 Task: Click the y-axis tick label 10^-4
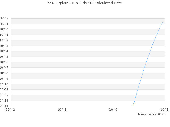click(x=4, y=51)
